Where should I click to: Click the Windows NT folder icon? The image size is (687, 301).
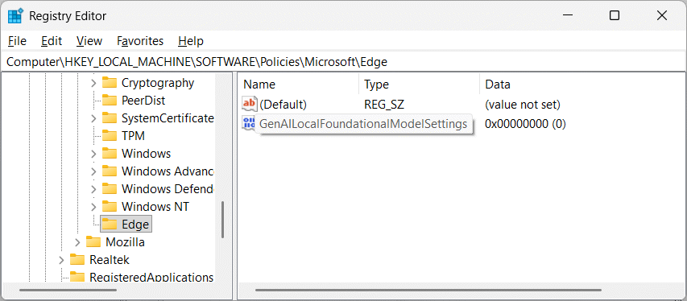pos(109,206)
